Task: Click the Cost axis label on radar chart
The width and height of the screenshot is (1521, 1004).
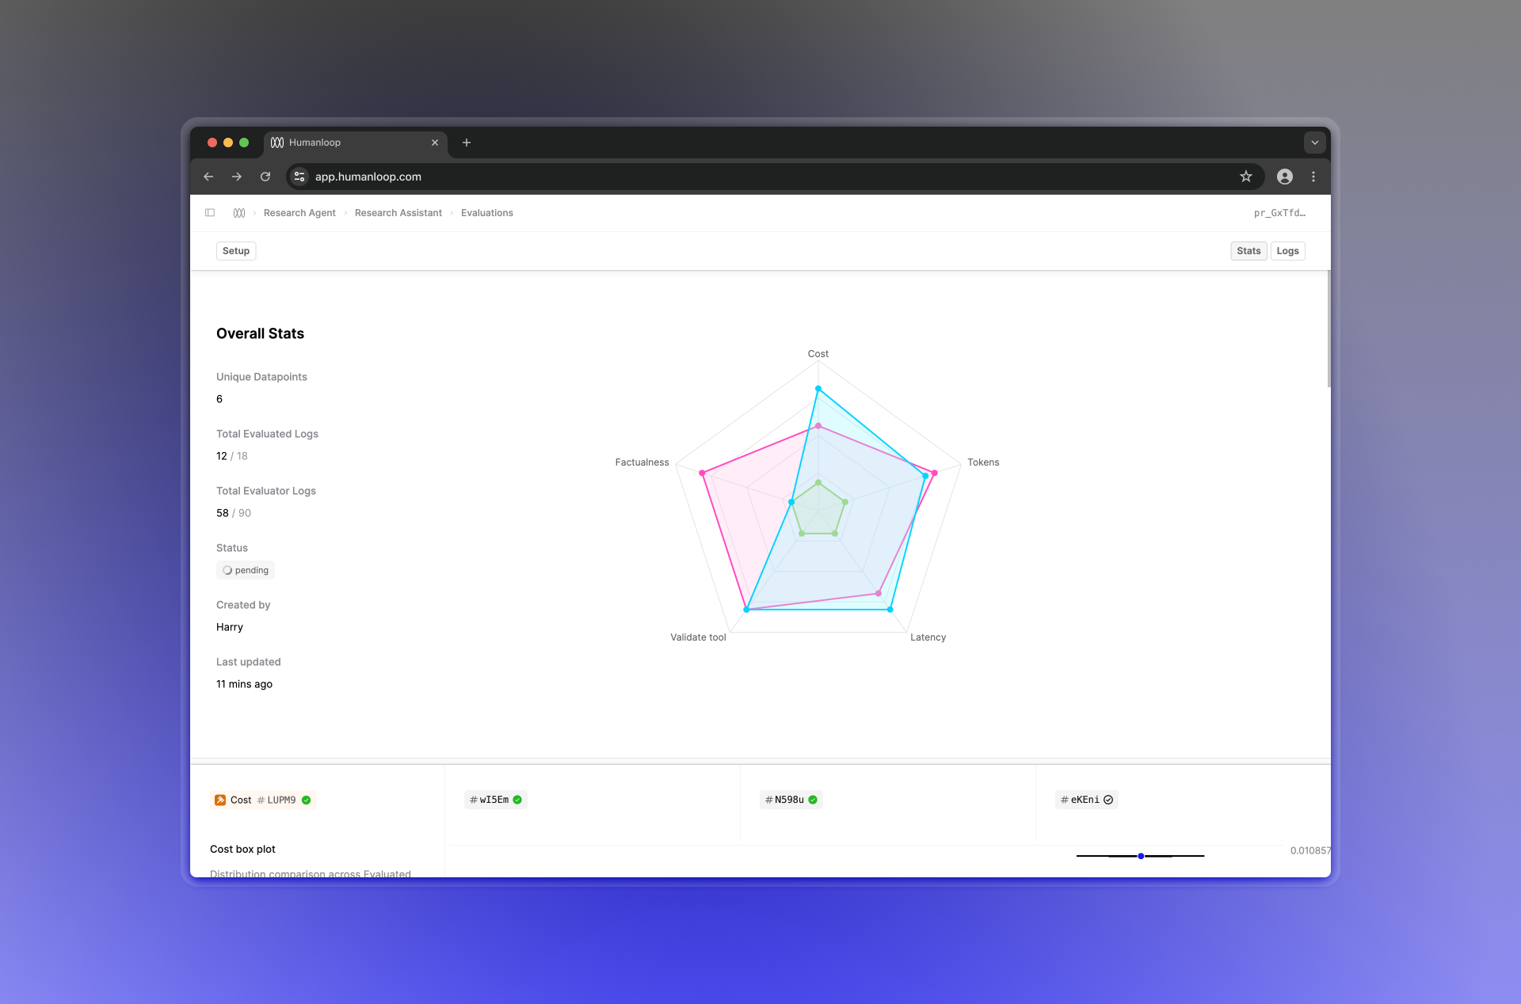Action: (818, 354)
